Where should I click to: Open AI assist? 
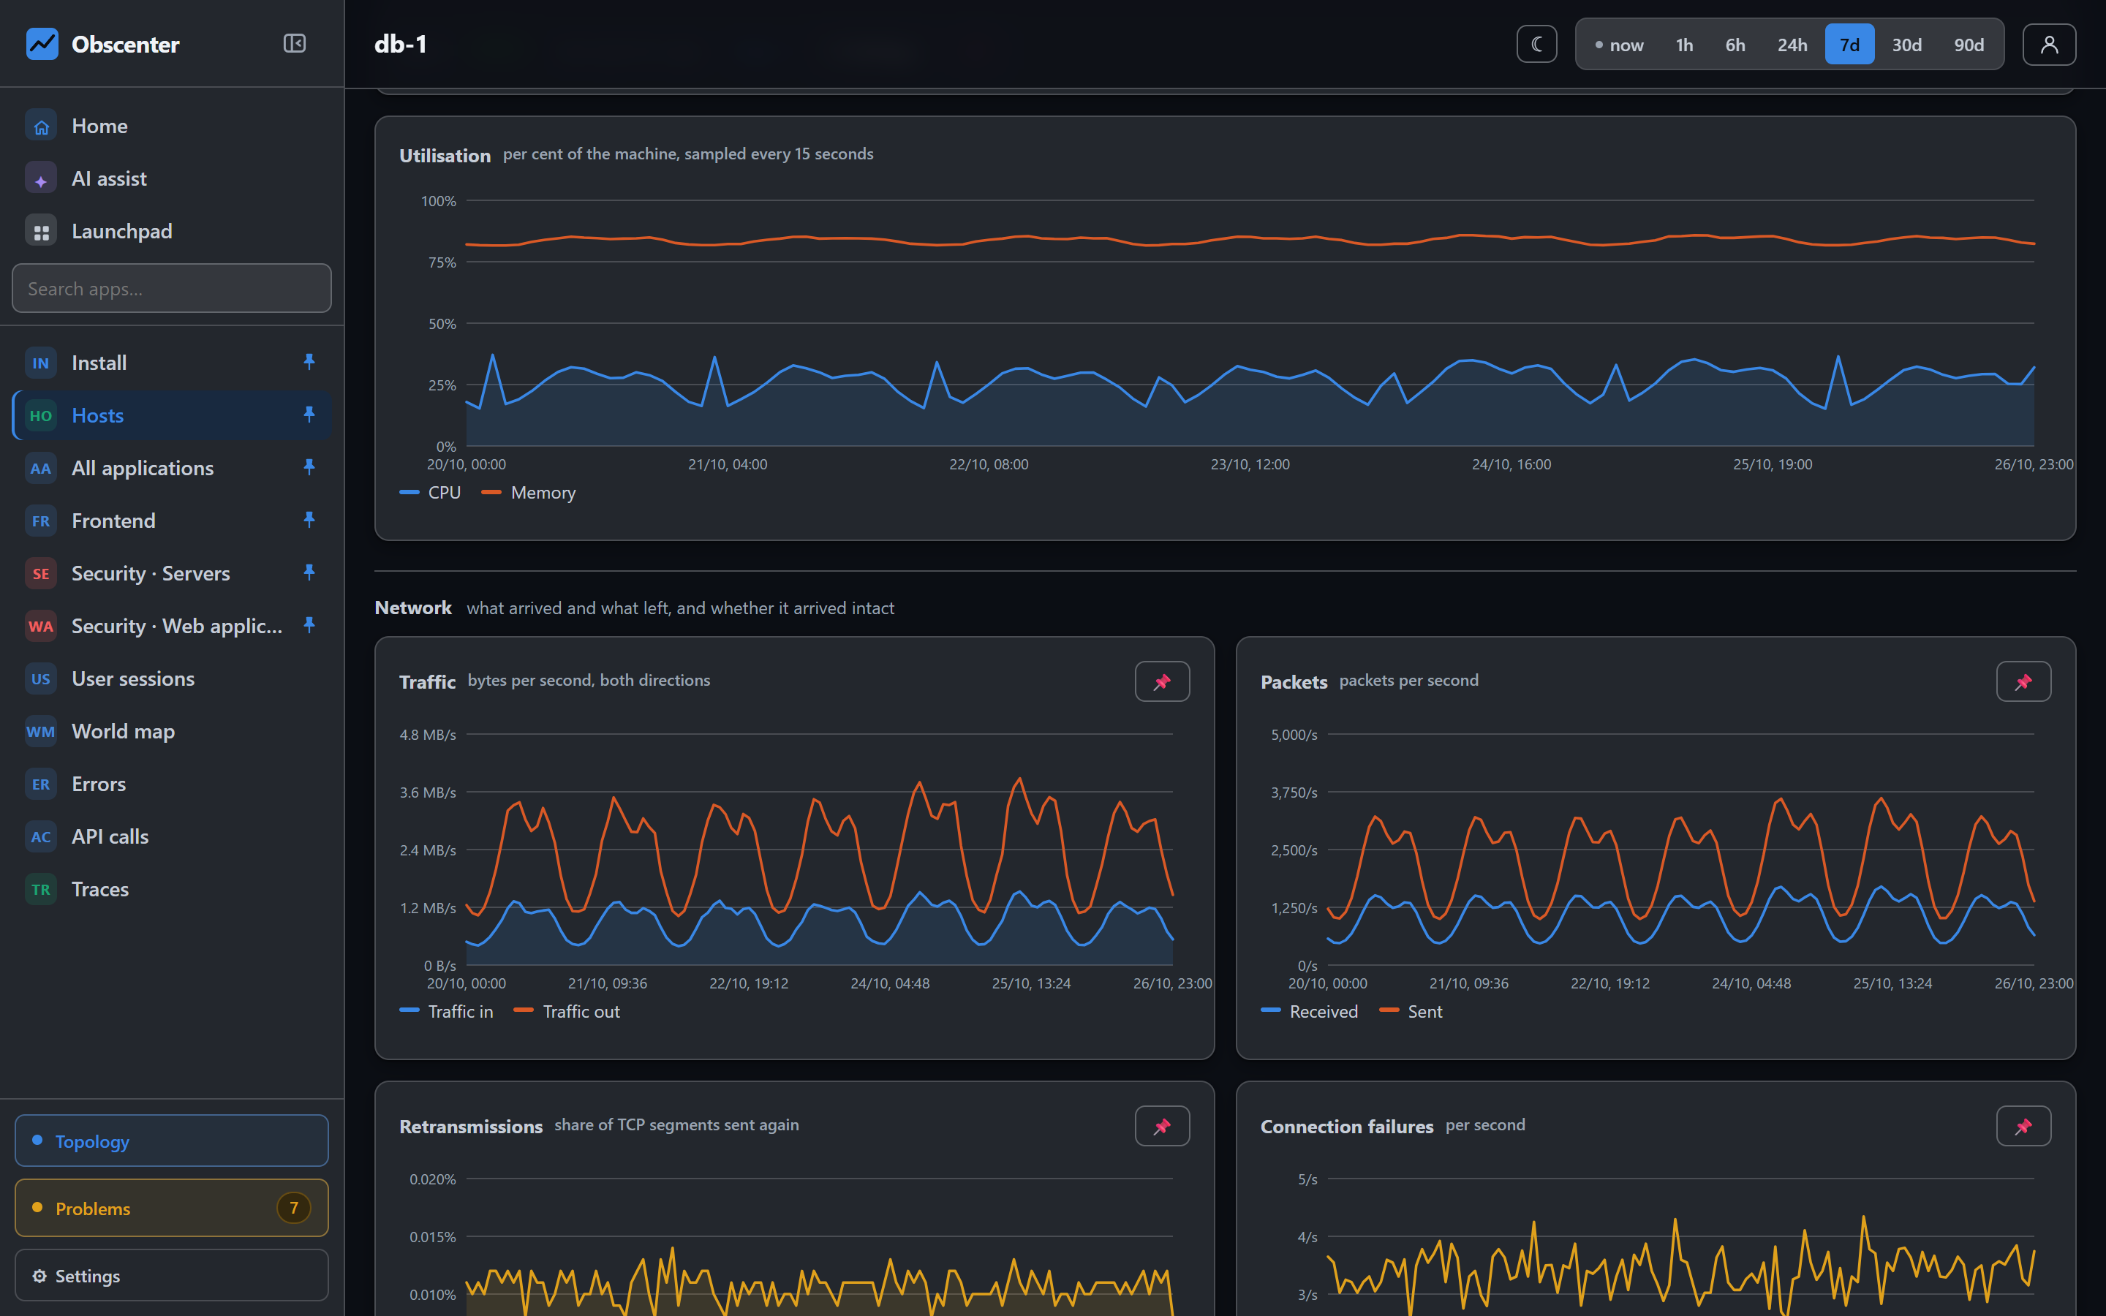171,178
